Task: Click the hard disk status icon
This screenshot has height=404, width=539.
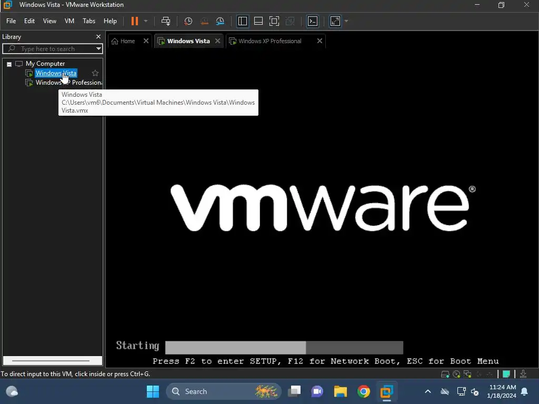Action: tap(445, 374)
